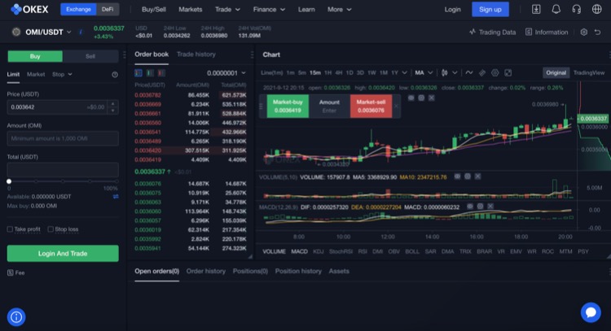Click the Sign up button
This screenshot has height=331, width=611.
[x=490, y=10]
